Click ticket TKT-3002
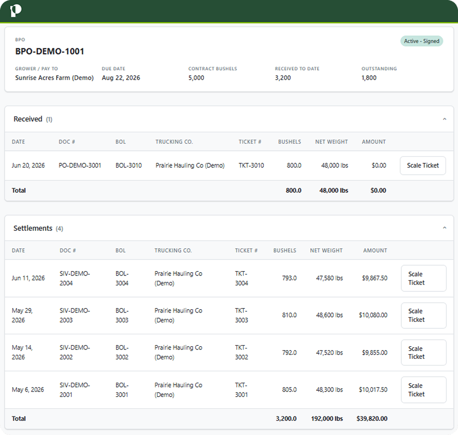458x435 pixels. [x=242, y=352]
